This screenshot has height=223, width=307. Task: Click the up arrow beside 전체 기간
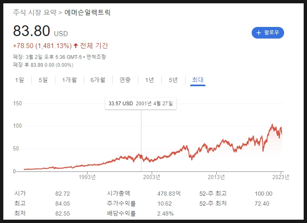point(76,46)
